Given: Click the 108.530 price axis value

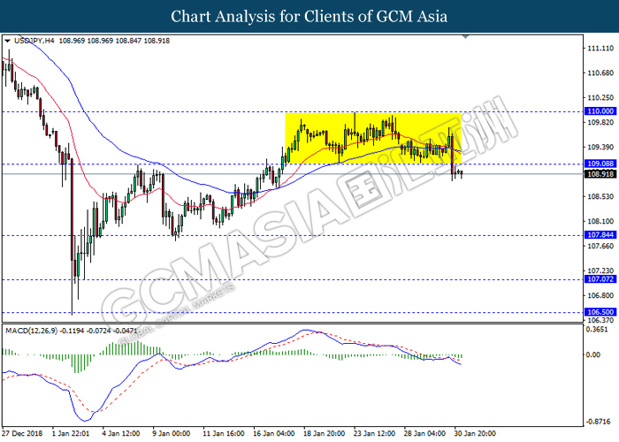Looking at the screenshot, I should (x=600, y=196).
